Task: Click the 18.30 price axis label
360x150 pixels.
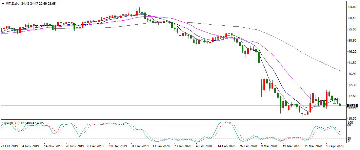Action: (x=351, y=119)
